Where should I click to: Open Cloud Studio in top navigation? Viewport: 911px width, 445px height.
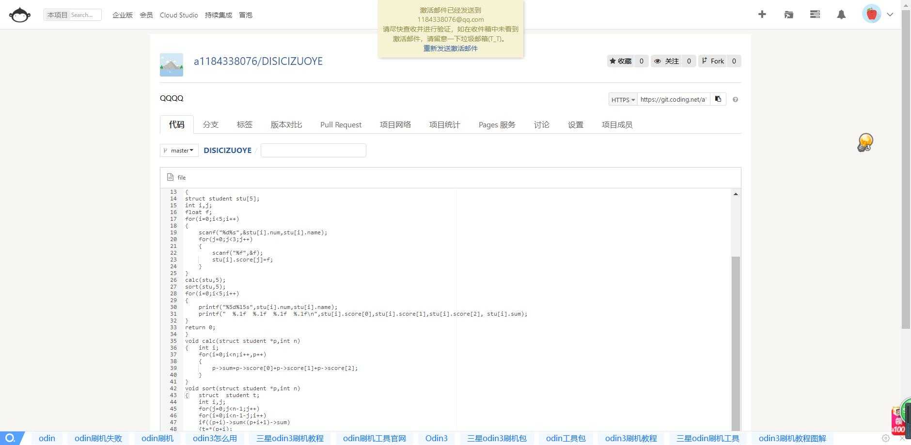(x=179, y=15)
